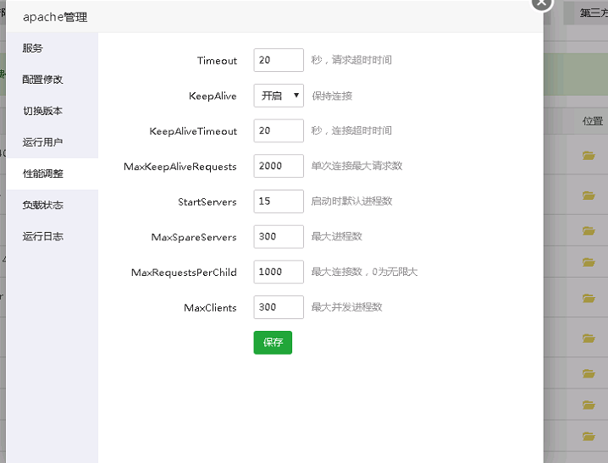608x463 pixels.
Task: Click the StartServers field label
Action: (207, 202)
